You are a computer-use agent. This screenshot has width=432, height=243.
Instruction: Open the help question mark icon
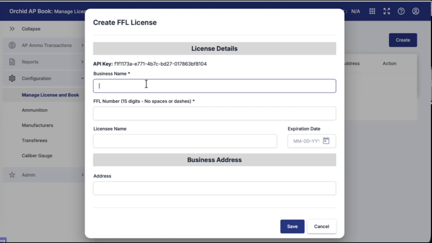(x=401, y=11)
